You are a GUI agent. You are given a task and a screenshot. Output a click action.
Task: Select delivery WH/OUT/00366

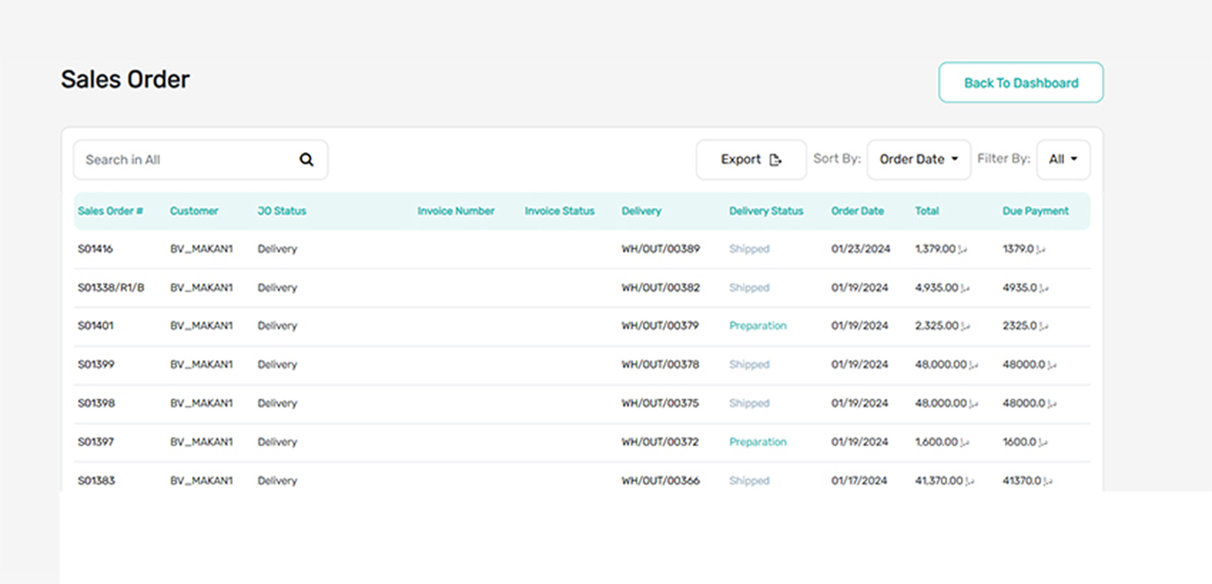(x=661, y=480)
